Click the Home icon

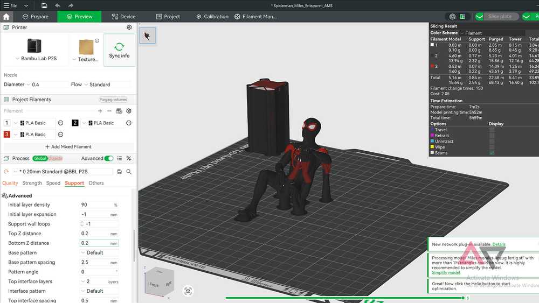[6, 17]
